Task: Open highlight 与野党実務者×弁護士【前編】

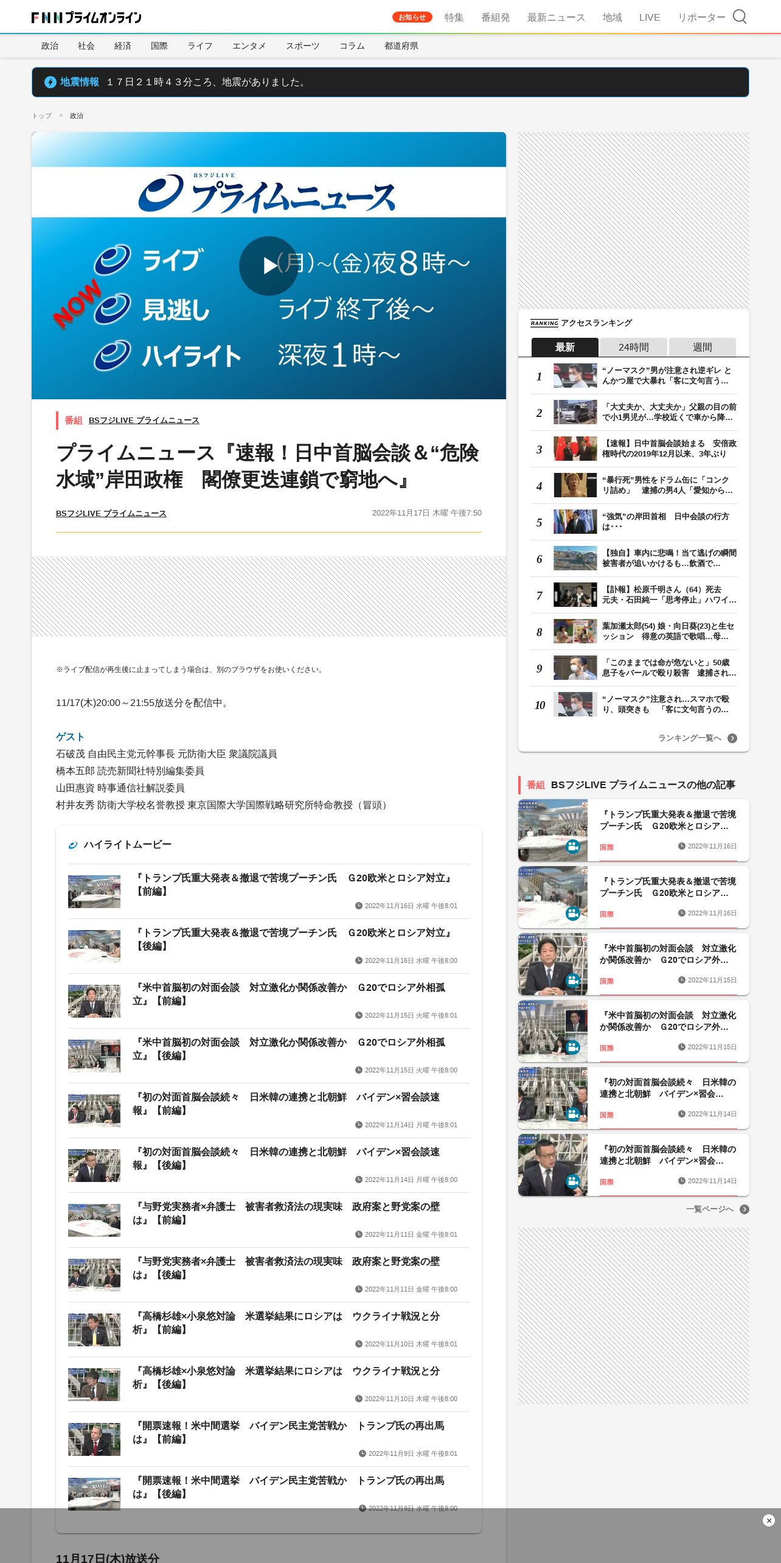Action: (x=269, y=1220)
